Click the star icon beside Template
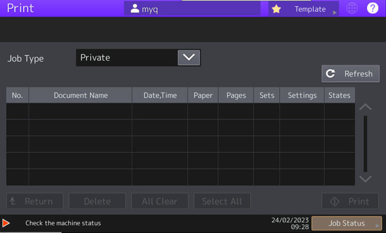The height and width of the screenshot is (233, 386). [277, 9]
